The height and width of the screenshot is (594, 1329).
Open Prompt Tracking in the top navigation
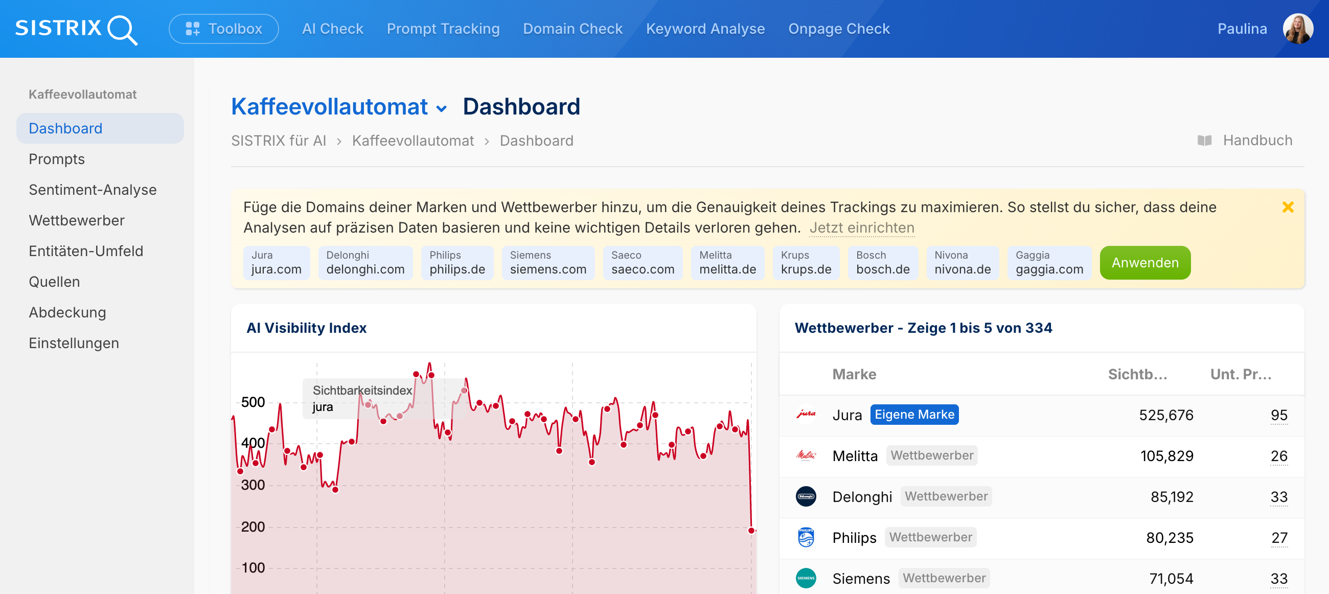point(443,29)
